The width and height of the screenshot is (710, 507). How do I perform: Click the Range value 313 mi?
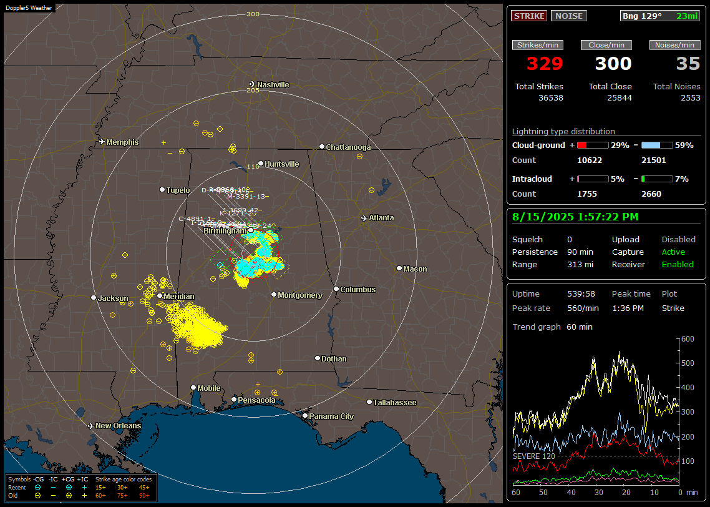click(580, 265)
